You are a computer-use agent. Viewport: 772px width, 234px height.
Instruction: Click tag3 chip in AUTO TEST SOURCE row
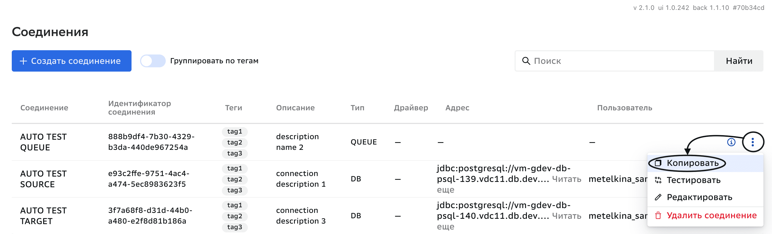pyautogui.click(x=235, y=190)
